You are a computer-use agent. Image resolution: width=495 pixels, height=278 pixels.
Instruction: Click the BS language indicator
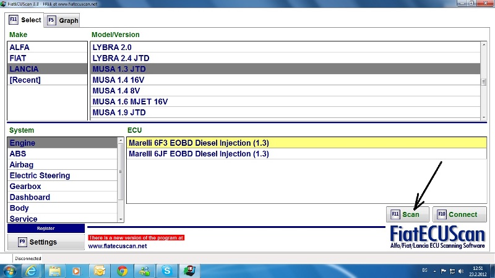coord(424,271)
